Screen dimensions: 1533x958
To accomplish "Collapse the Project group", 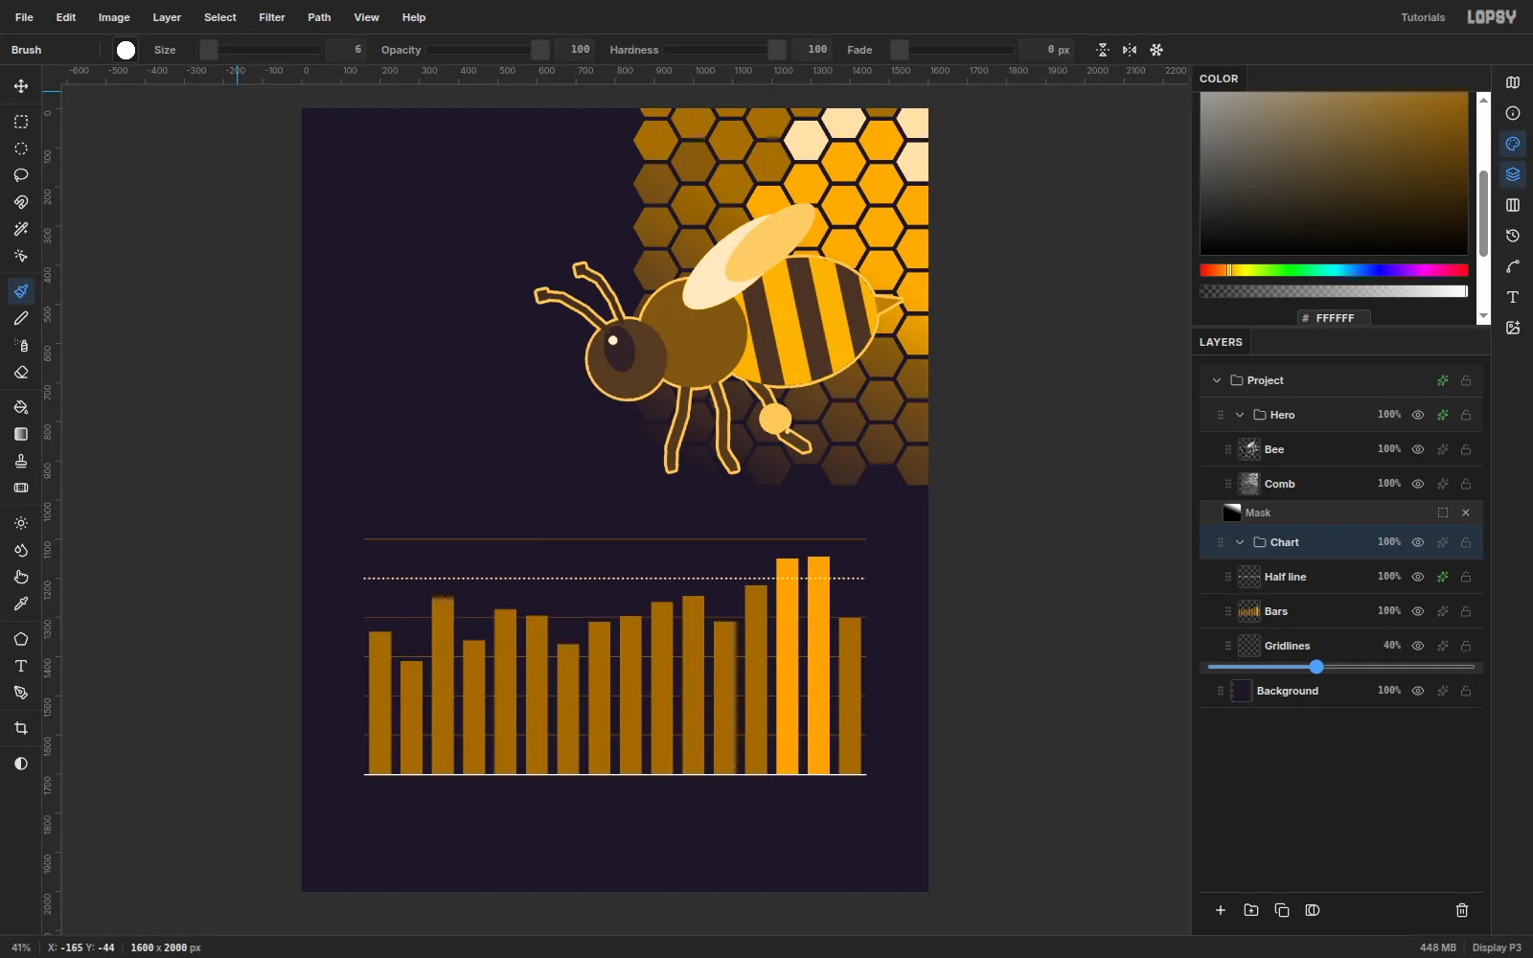I will (x=1217, y=380).
